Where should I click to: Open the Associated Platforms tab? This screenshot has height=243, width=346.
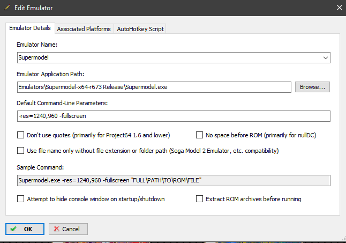(x=84, y=29)
